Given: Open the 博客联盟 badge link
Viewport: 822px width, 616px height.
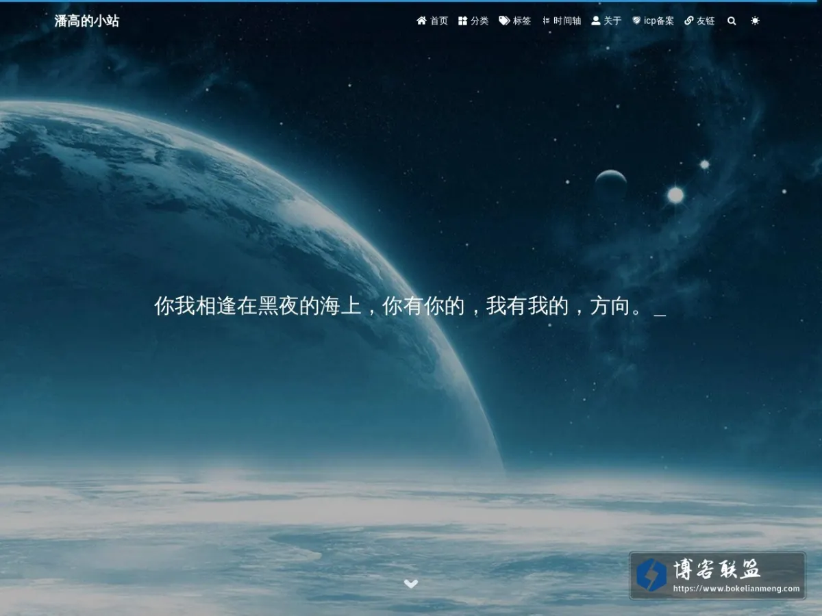Looking at the screenshot, I should tap(717, 576).
